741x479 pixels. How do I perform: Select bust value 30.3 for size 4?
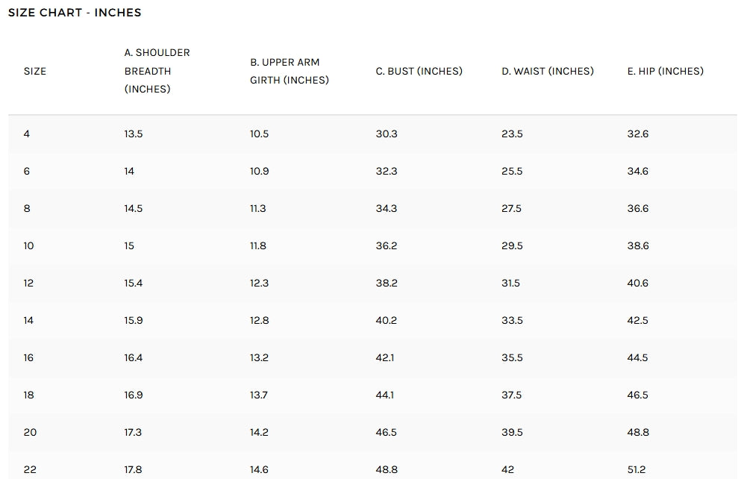(x=387, y=134)
